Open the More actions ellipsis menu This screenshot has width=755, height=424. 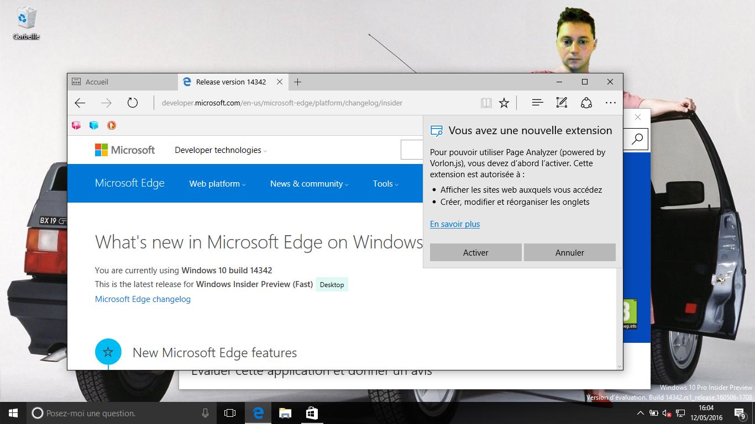click(x=610, y=103)
